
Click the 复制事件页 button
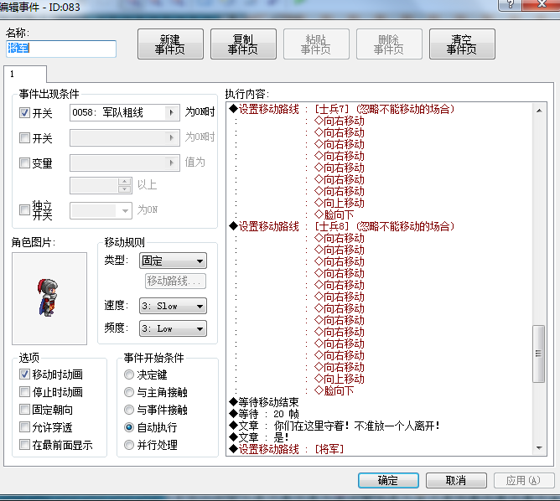pos(243,44)
